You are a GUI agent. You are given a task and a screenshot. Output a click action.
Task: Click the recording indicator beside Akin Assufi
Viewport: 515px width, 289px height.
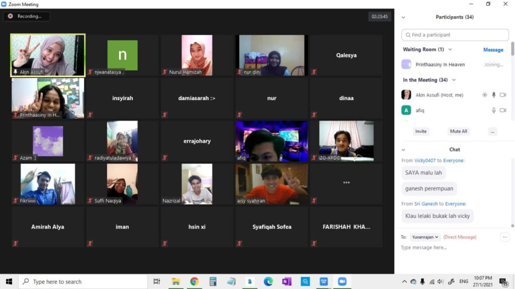[x=485, y=95]
